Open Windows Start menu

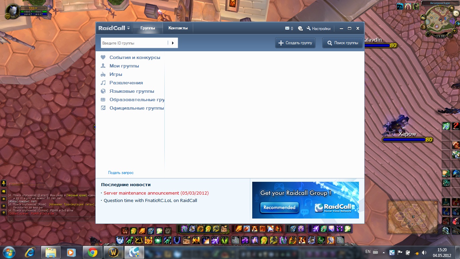click(x=9, y=252)
